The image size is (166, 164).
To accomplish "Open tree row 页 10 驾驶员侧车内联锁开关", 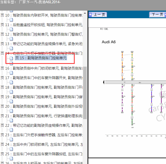I will pos(41,15).
